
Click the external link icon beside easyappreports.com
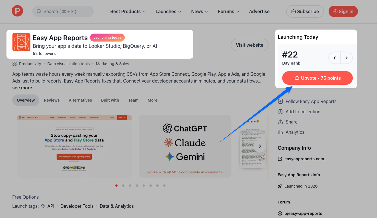280,159
